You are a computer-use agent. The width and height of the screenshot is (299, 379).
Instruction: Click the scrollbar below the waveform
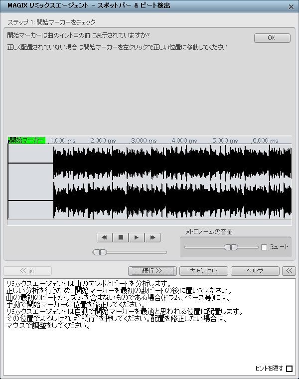click(149, 222)
